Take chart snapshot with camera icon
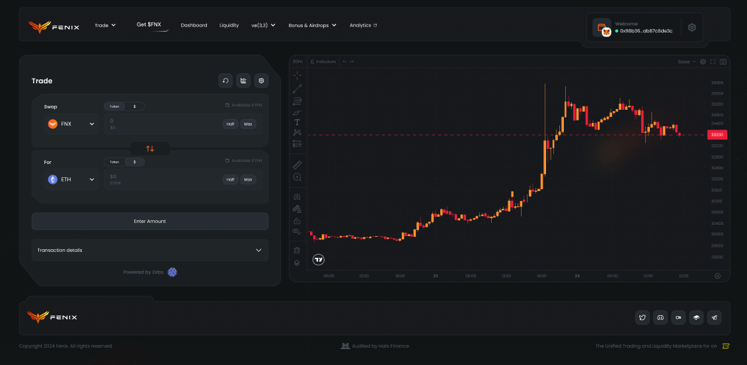The image size is (747, 365). 723,61
